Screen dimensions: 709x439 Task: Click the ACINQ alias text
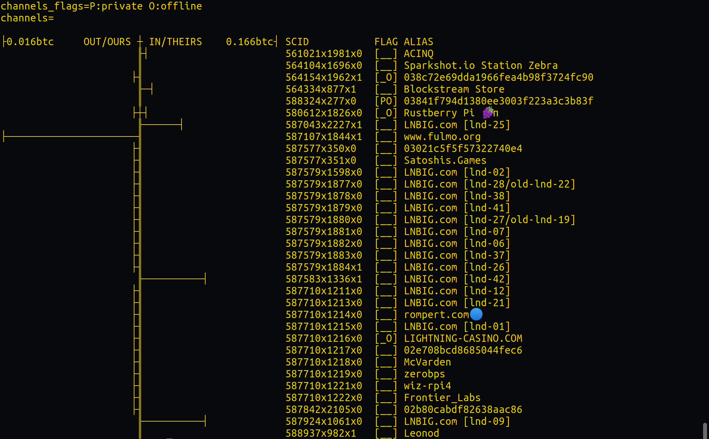[418, 53]
